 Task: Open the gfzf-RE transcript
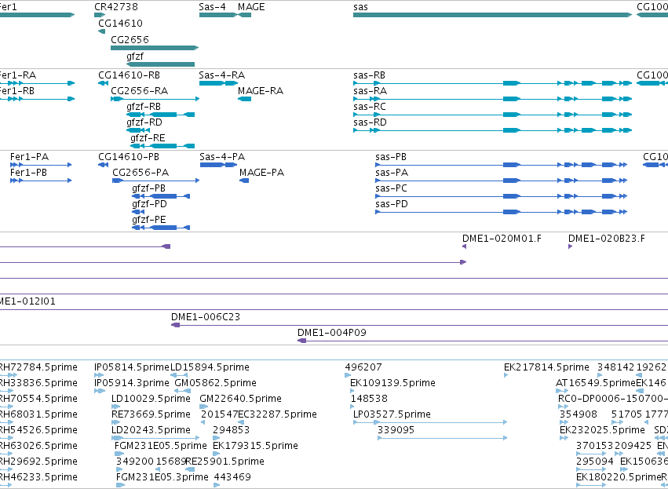tap(162, 146)
